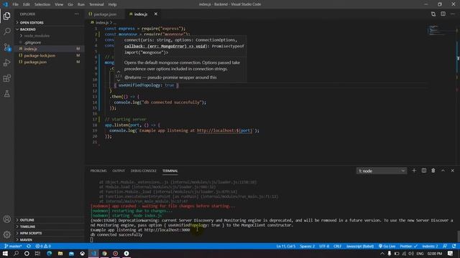
Task: Open the Terminal menu
Action: tap(96, 4)
